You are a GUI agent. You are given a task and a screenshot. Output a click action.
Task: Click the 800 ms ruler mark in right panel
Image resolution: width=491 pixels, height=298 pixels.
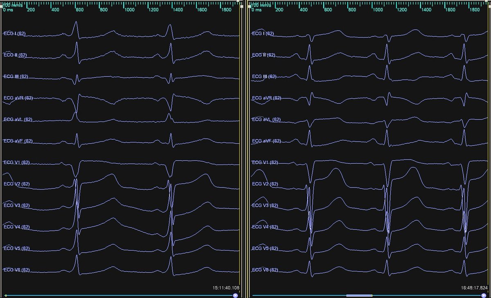tap(353, 9)
